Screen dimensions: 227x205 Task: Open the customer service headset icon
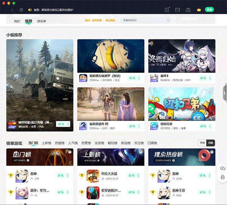point(222,177)
